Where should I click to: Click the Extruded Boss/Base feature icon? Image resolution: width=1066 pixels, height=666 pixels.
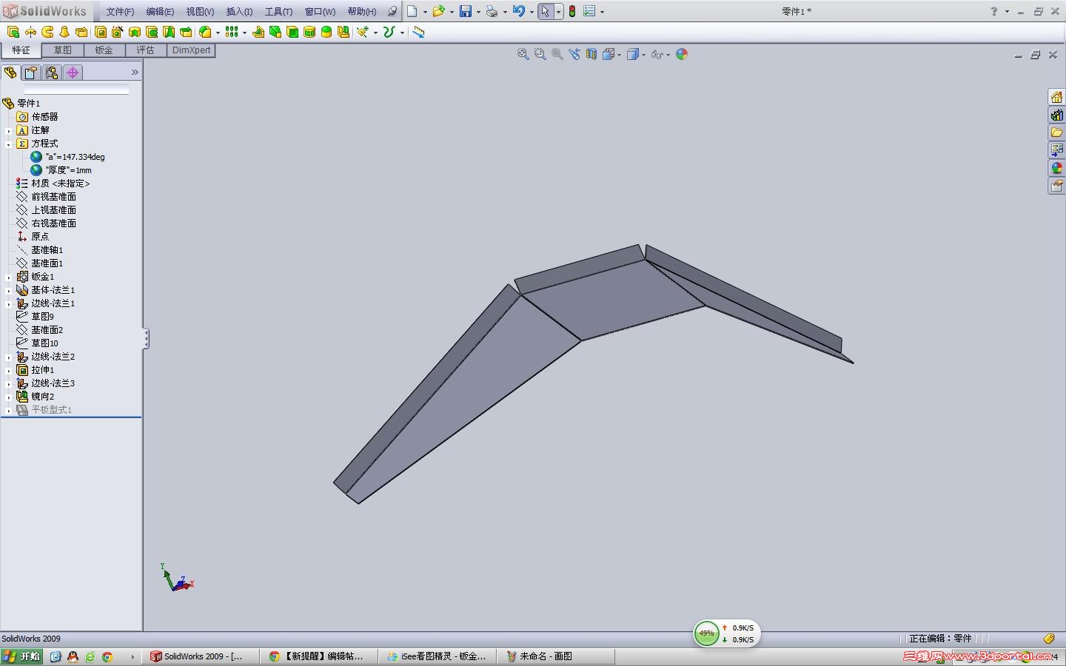(x=13, y=32)
